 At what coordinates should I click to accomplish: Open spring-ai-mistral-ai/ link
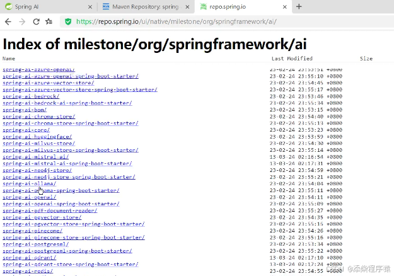pyautogui.click(x=35, y=157)
